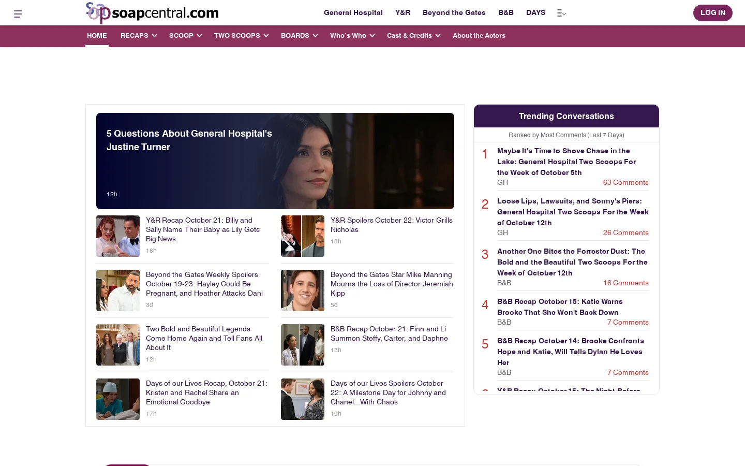Expand RECAPS dropdown chevron

[154, 36]
